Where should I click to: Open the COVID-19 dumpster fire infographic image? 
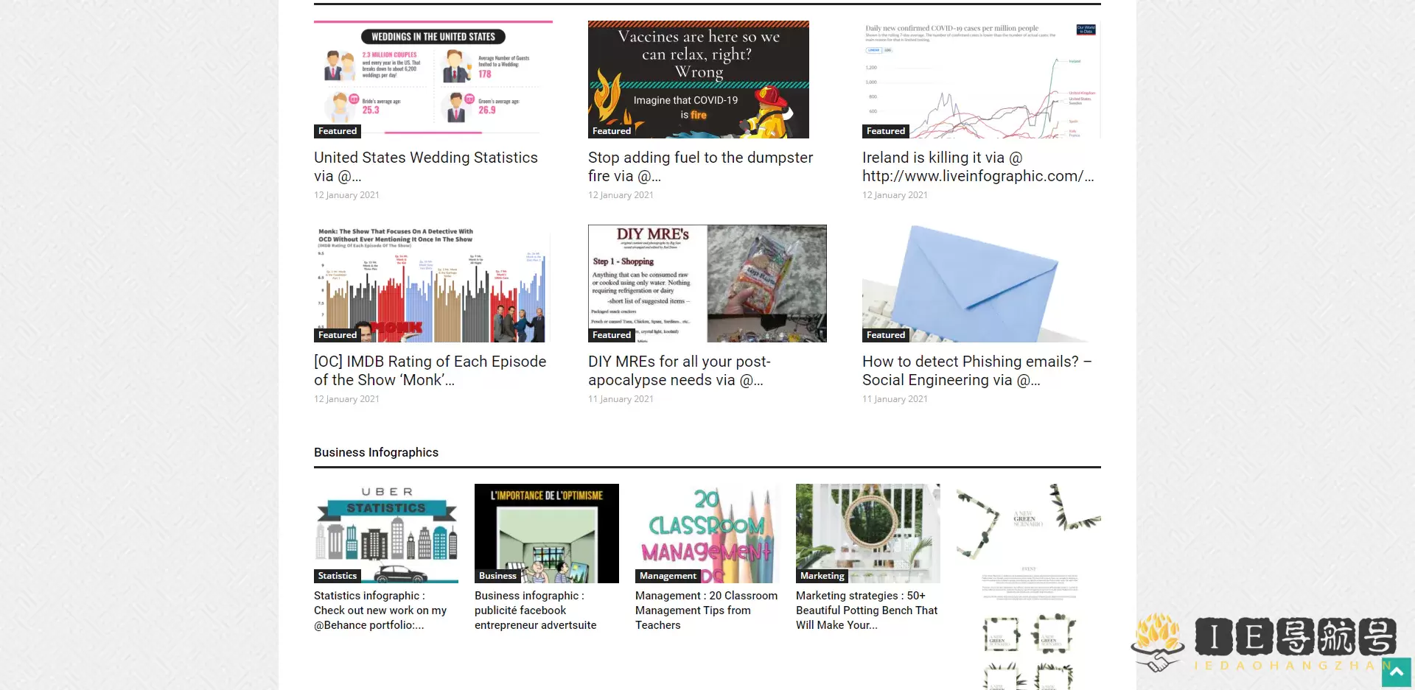click(x=698, y=80)
